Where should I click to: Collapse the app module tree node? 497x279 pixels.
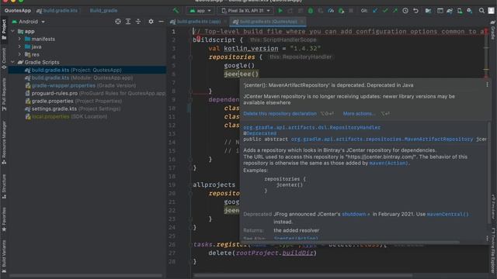pos(13,31)
